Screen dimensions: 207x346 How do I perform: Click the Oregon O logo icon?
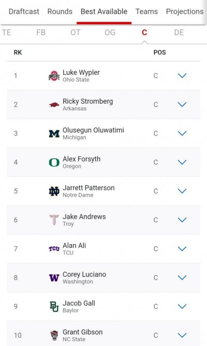coord(54,162)
